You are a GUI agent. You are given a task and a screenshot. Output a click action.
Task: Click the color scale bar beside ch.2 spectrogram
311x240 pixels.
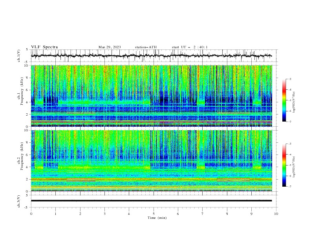point(284,165)
